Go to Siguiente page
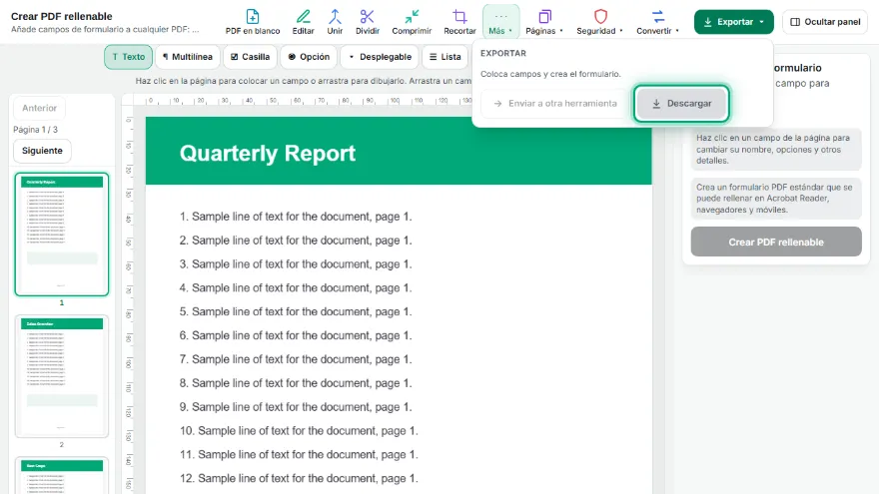Viewport: 879px width, 494px height. (42, 151)
